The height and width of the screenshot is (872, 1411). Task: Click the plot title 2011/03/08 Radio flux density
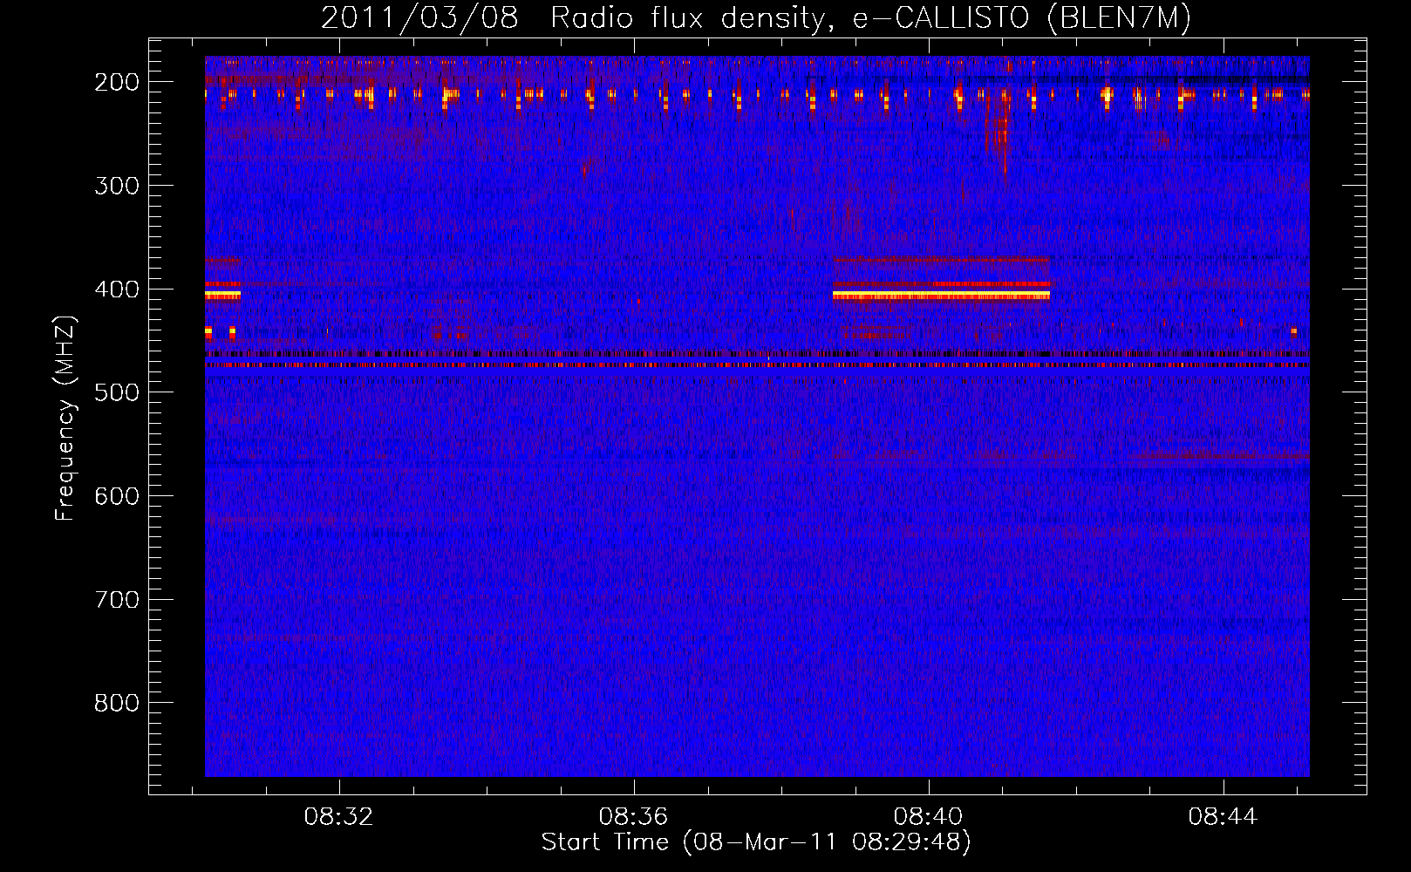(755, 17)
